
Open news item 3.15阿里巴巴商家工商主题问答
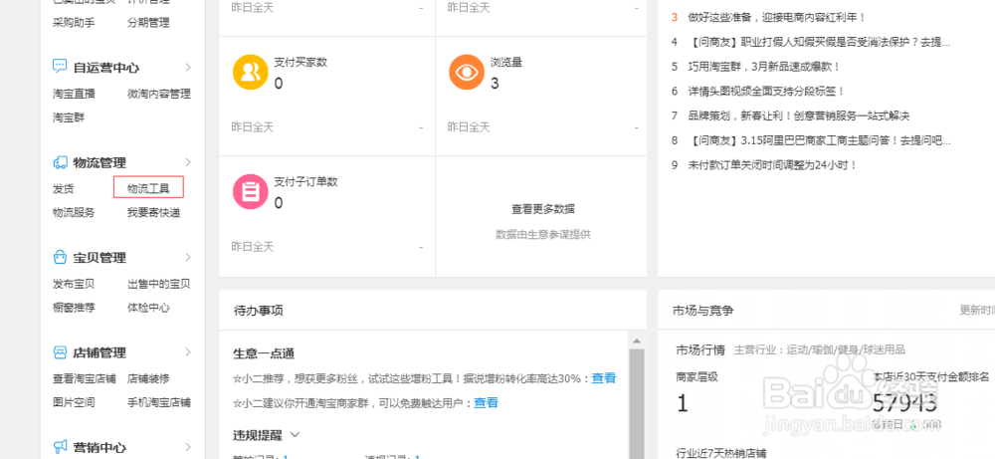pyautogui.click(x=819, y=140)
